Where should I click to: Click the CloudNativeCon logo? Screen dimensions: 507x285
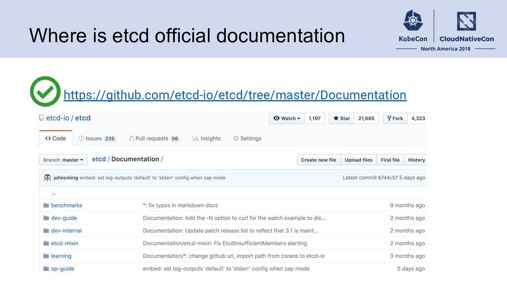(466, 26)
